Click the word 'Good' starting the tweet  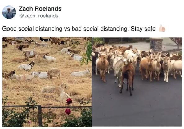10,29
